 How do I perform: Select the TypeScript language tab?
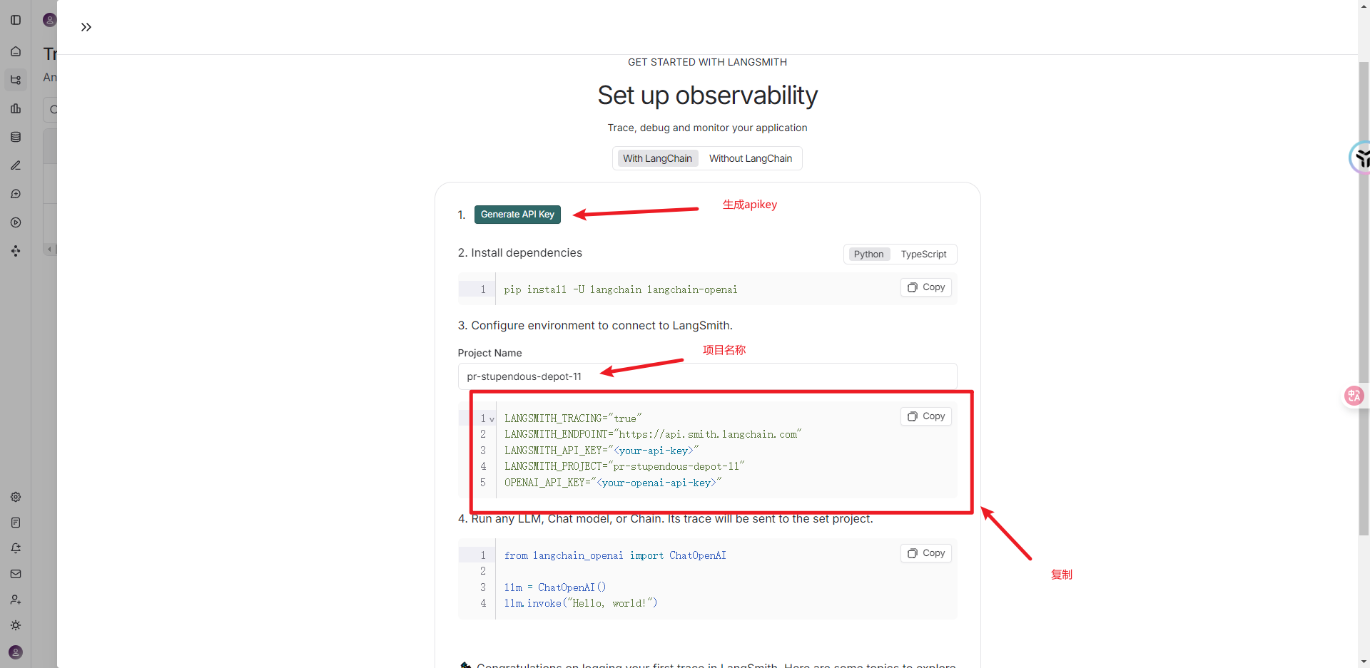click(x=923, y=255)
